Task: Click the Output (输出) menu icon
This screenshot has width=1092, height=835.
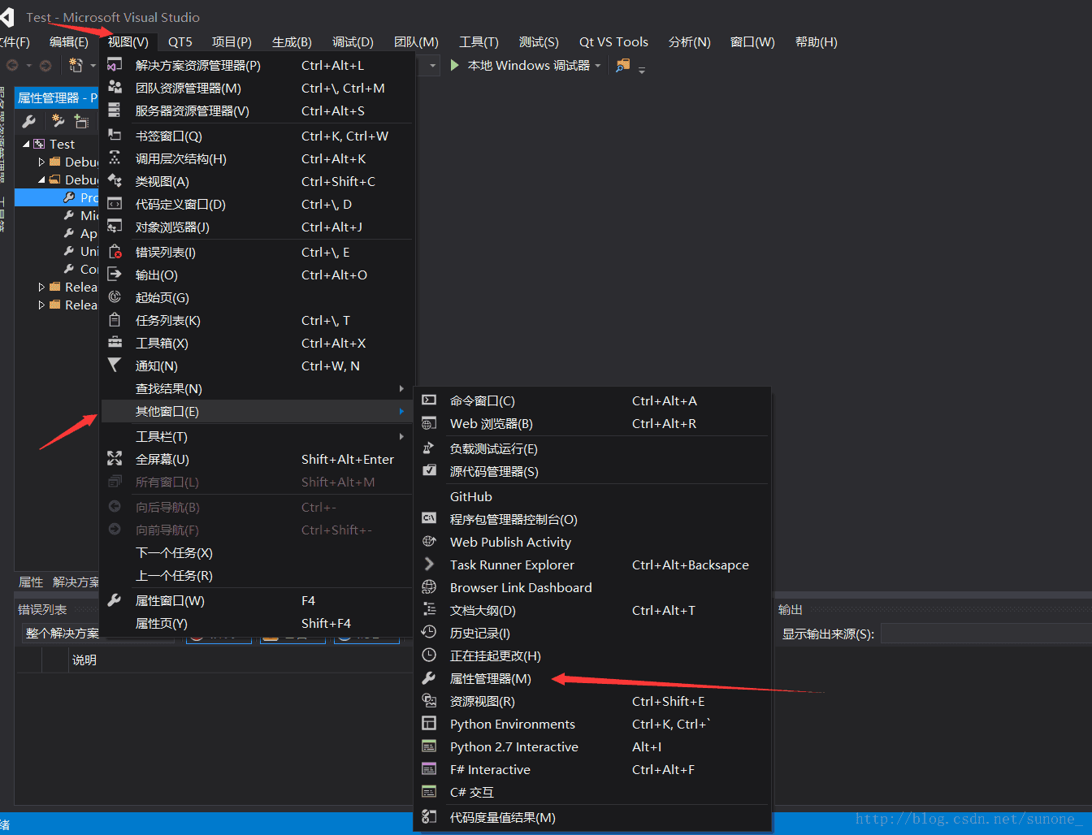Action: click(115, 274)
